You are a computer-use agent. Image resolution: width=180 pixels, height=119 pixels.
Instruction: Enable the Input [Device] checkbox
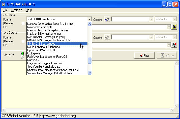pos(23,23)
